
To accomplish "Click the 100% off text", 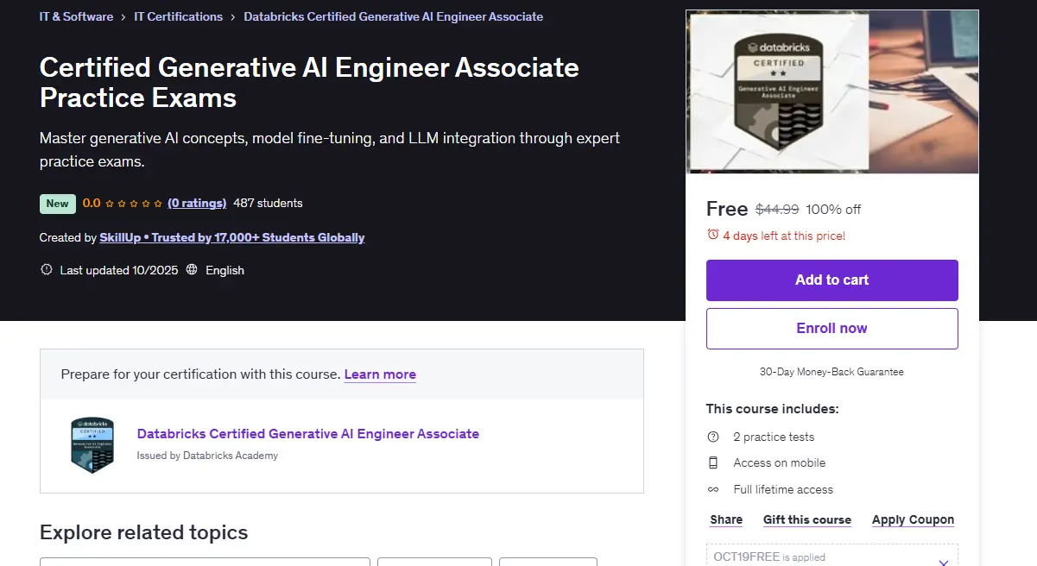I will [833, 210].
